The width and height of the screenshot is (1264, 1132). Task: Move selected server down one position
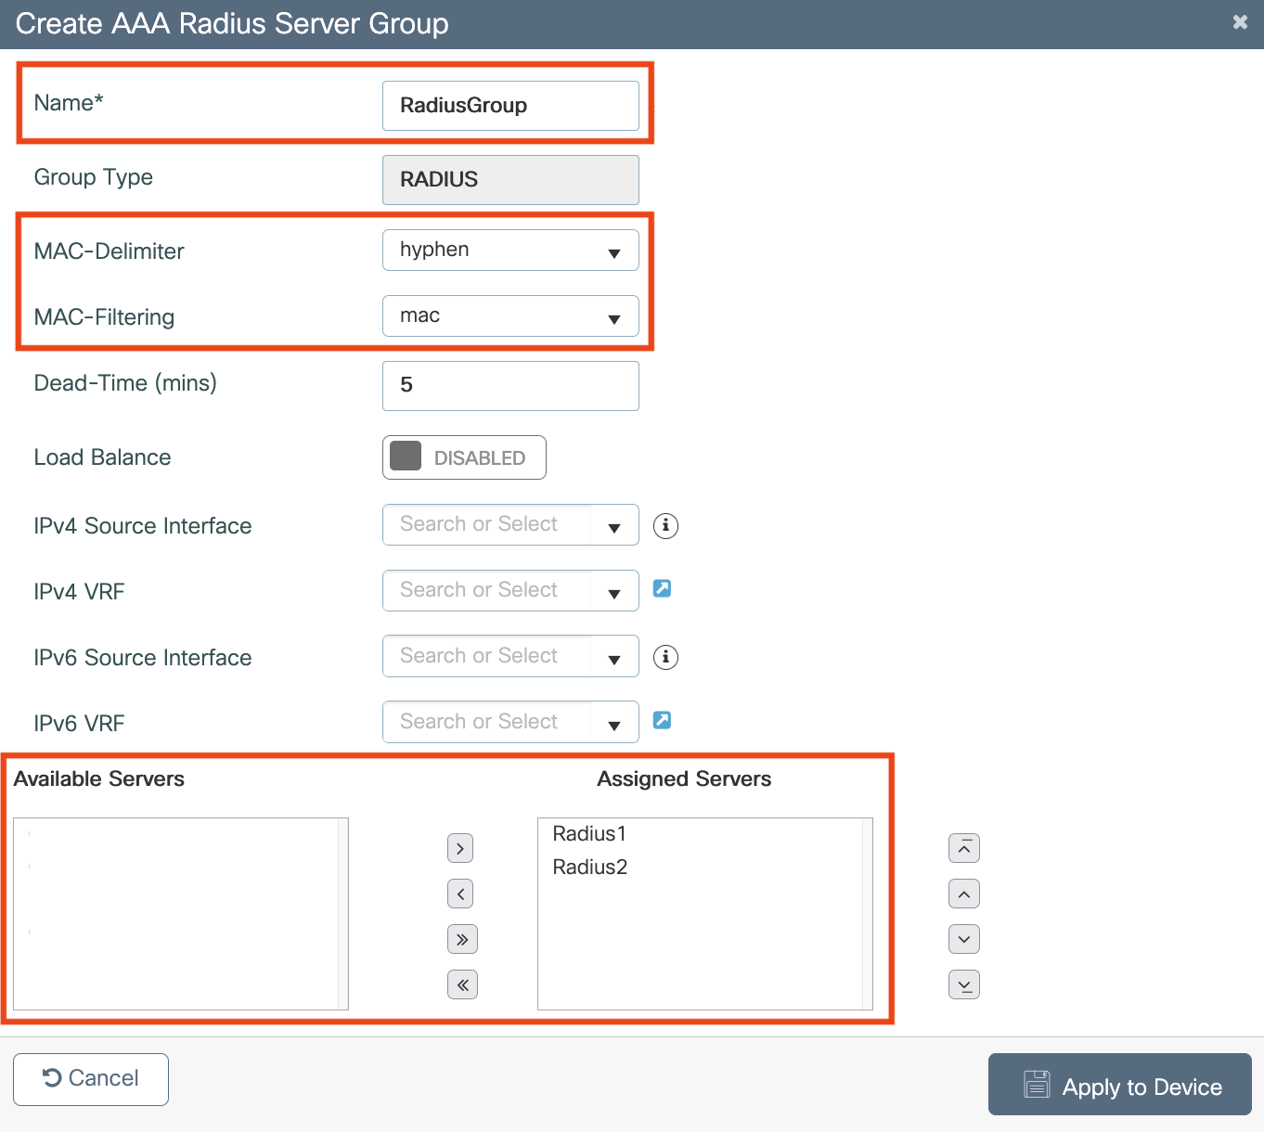964,939
